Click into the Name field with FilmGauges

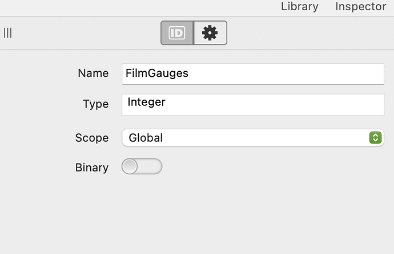pos(253,74)
